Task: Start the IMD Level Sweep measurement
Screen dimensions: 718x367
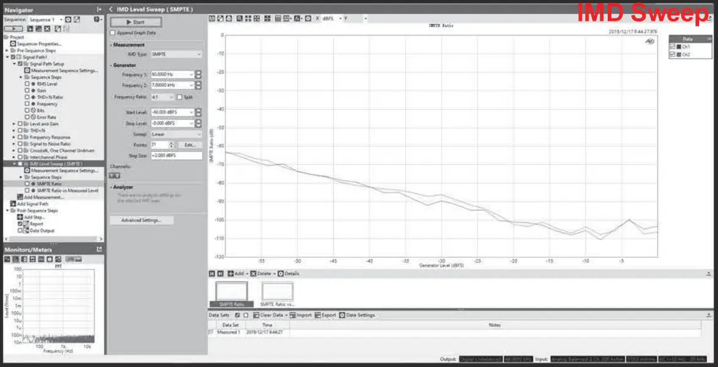Action: click(x=136, y=22)
